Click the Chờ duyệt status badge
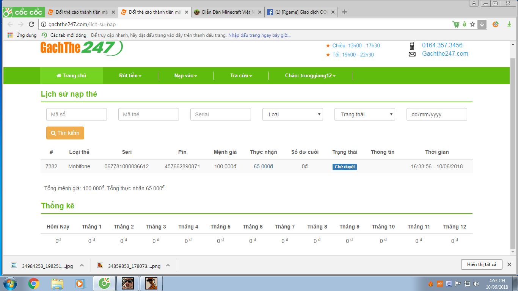 [x=345, y=167]
